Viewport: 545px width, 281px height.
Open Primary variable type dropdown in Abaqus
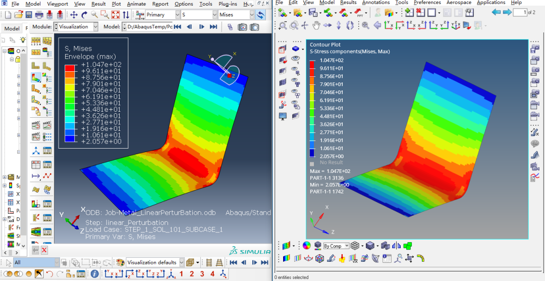point(177,15)
